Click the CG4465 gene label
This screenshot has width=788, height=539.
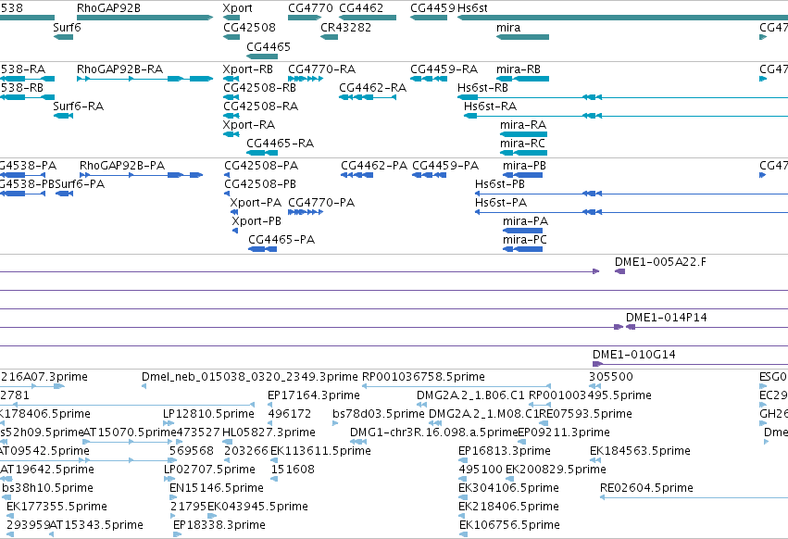click(269, 46)
